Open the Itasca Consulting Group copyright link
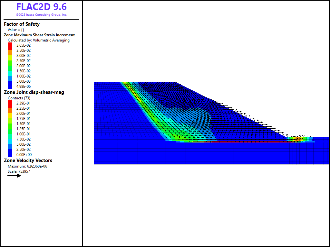Viewport: 330px width, 247px height. (x=41, y=15)
